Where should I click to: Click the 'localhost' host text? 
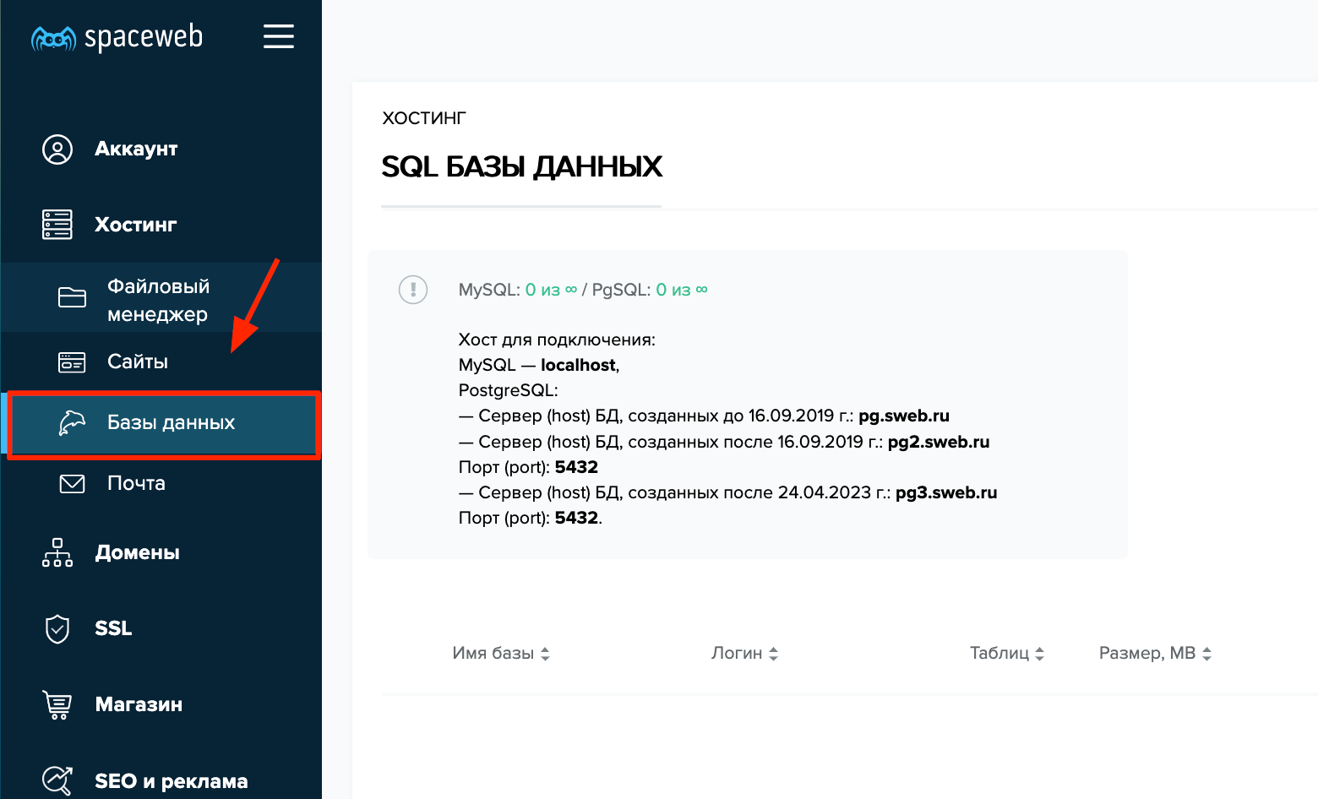pos(579,365)
